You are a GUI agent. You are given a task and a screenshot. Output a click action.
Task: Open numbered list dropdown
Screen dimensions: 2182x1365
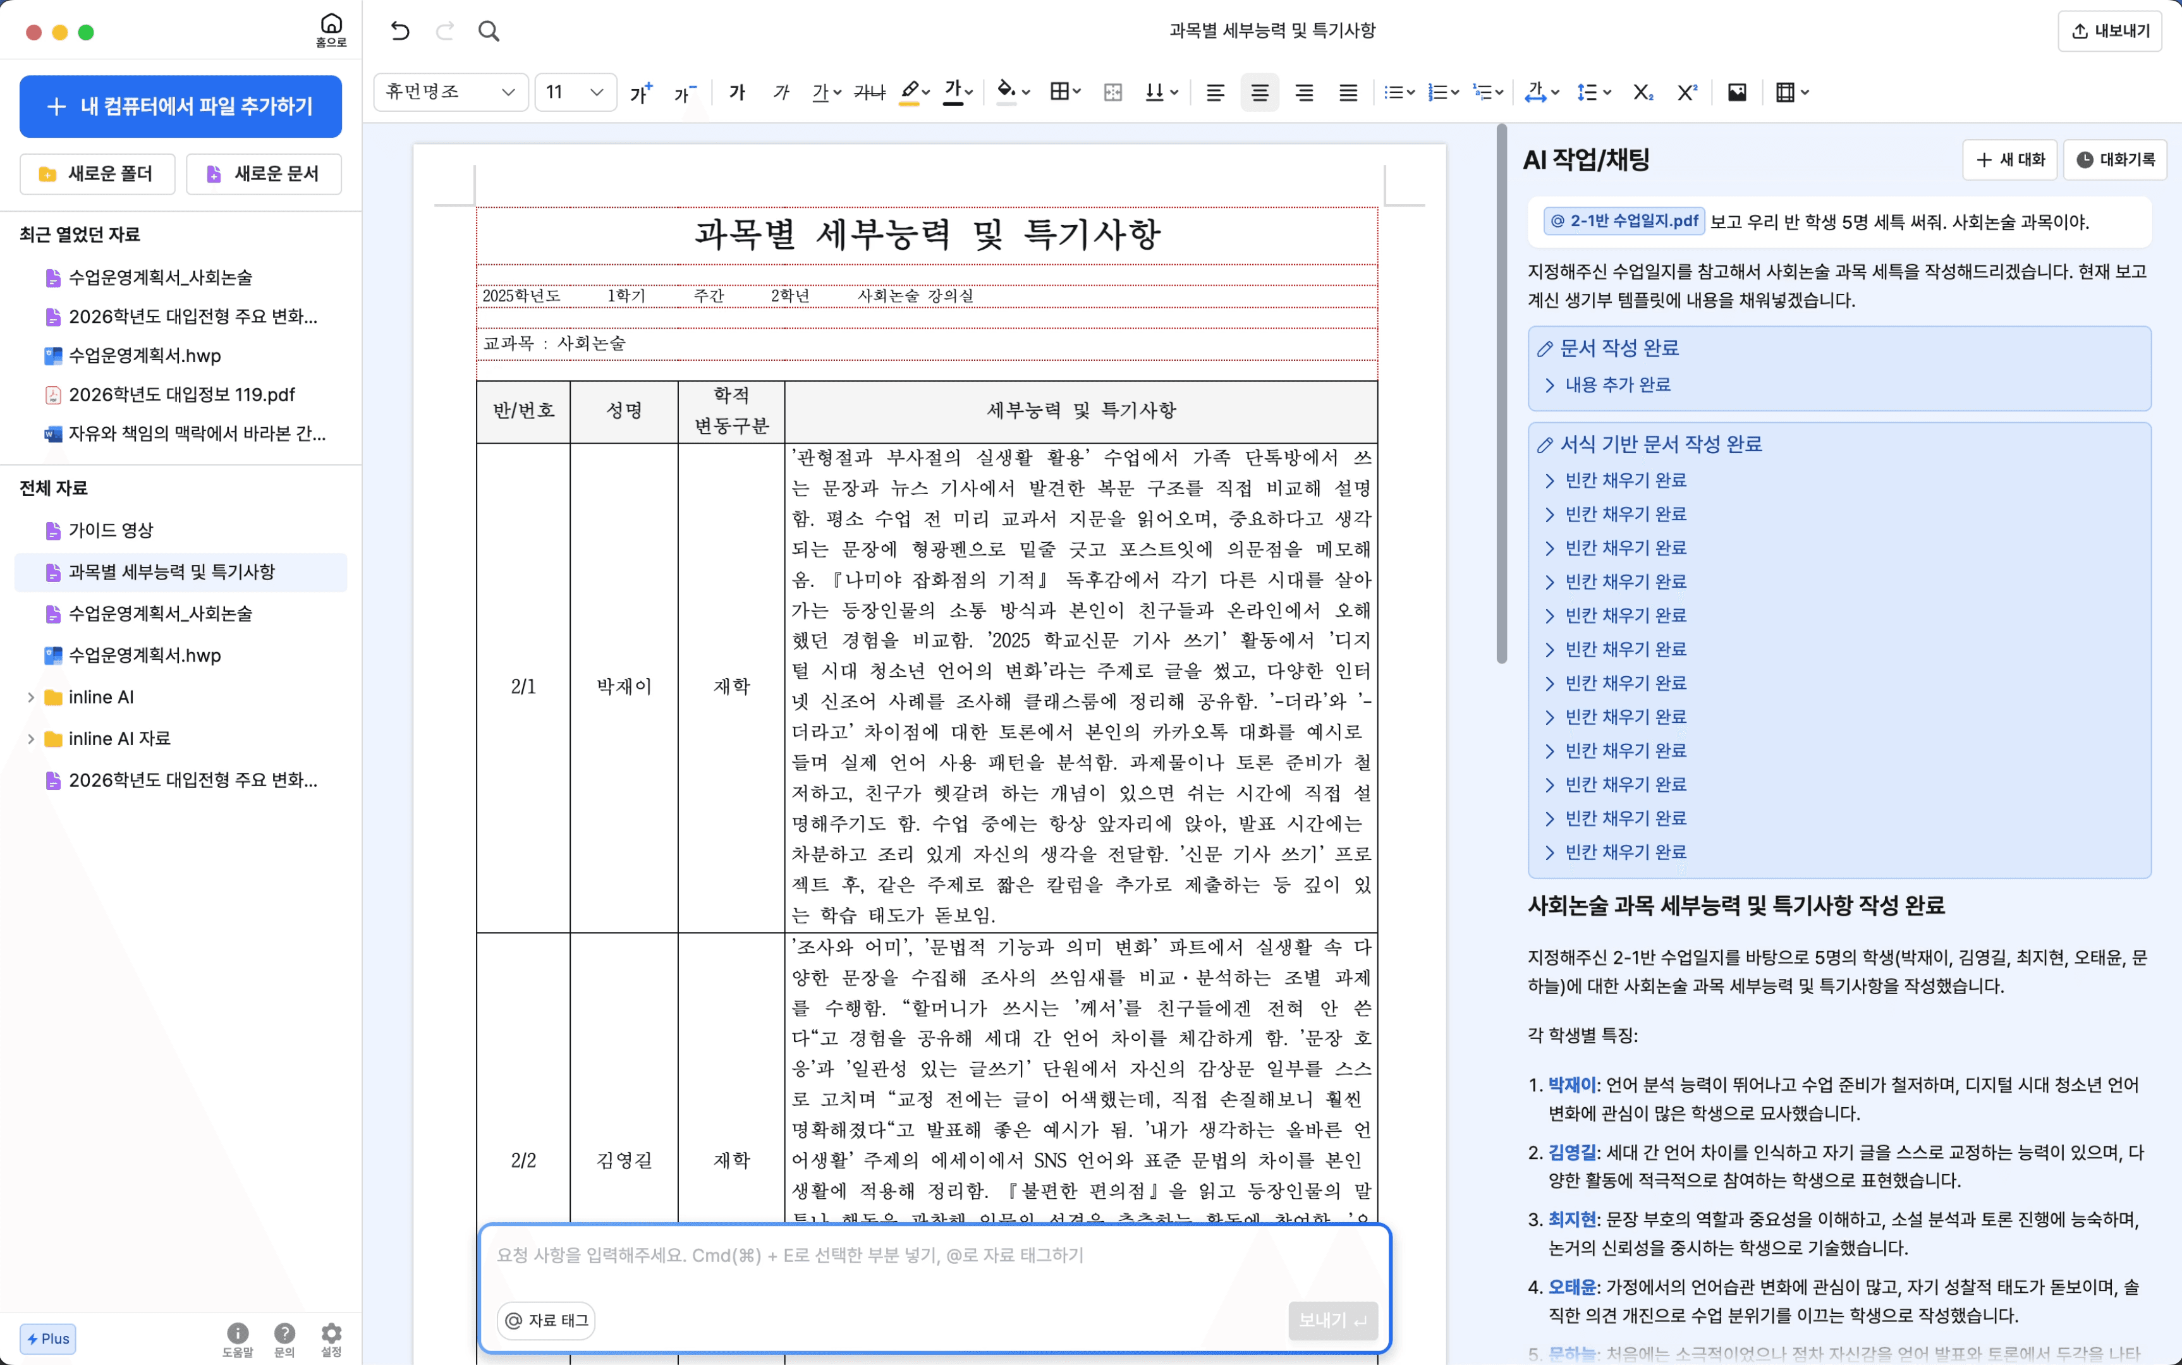(x=1444, y=92)
